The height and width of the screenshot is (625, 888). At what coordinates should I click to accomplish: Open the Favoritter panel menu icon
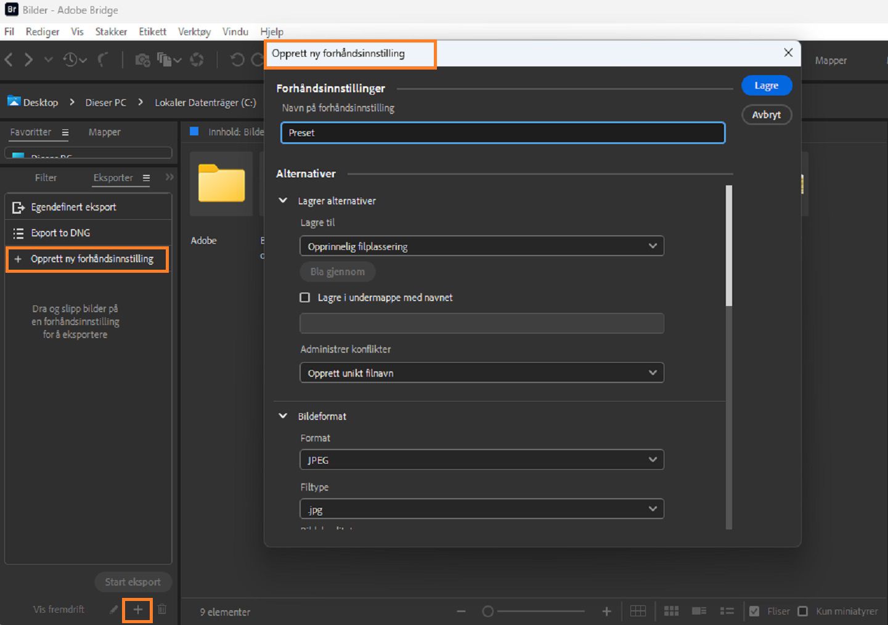click(x=65, y=132)
